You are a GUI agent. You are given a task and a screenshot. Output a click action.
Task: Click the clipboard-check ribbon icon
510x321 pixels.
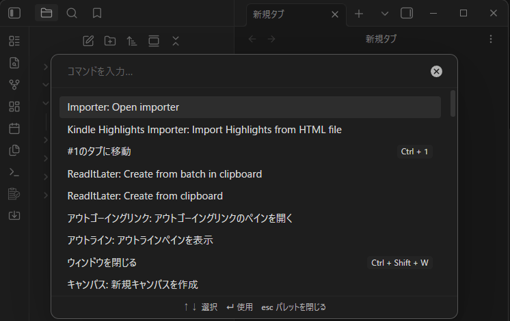click(x=14, y=194)
